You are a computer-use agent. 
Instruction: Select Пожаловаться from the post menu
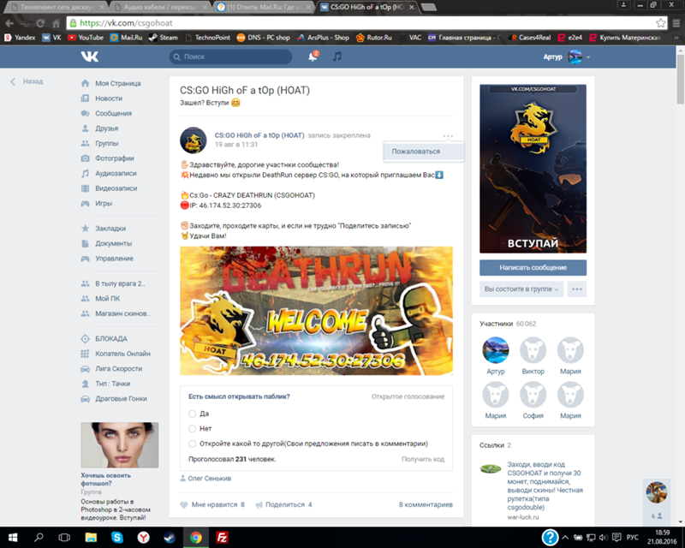pyautogui.click(x=424, y=152)
